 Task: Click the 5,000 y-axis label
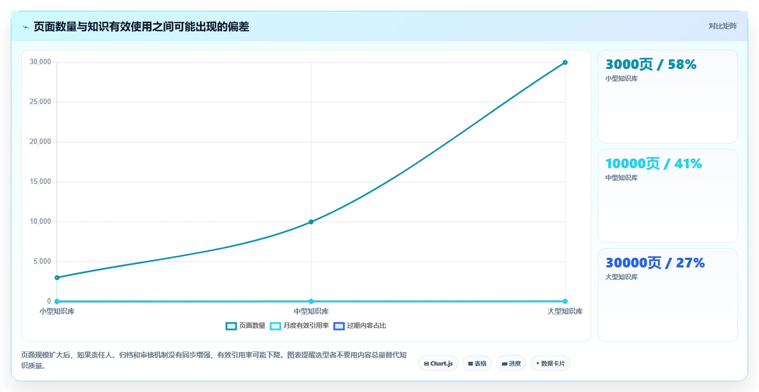tap(42, 262)
